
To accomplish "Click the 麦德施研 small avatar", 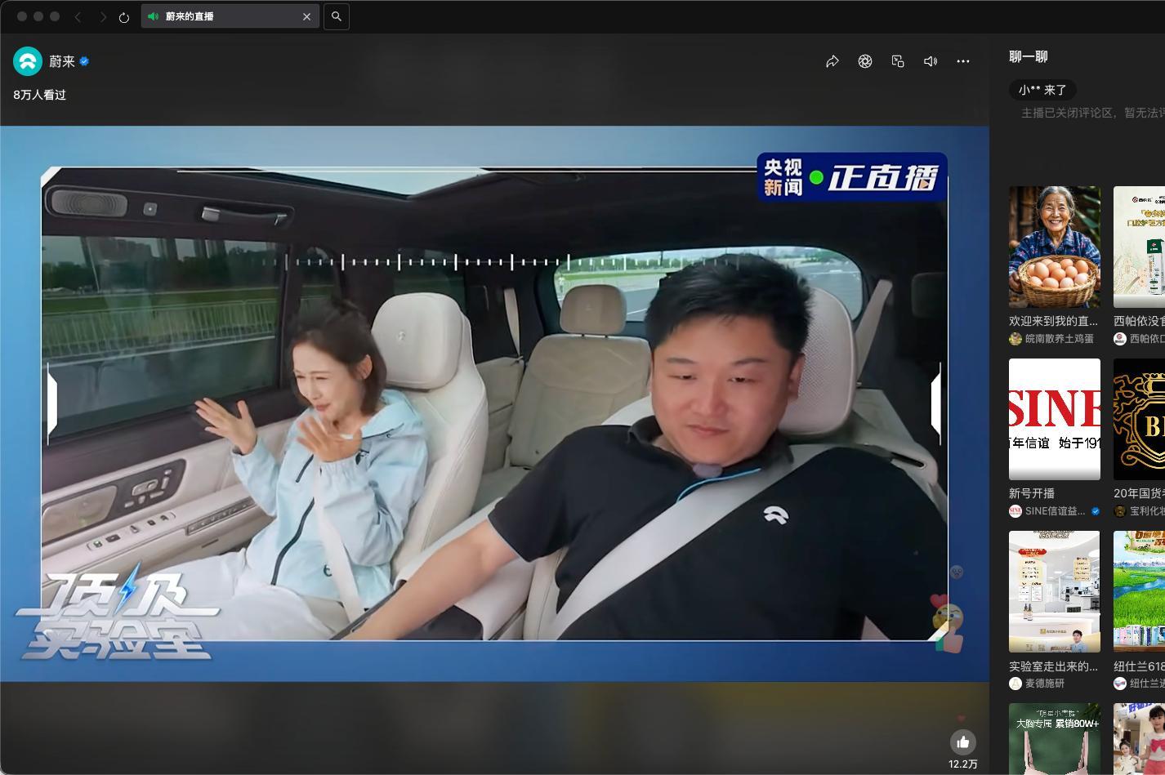I will [1015, 683].
